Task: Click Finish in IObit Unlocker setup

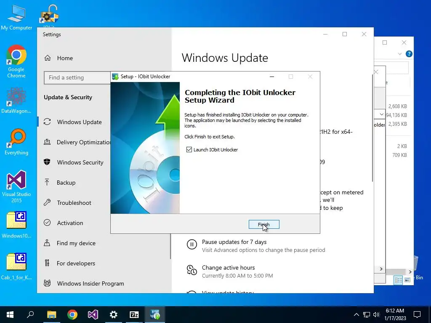Action: coord(264,225)
